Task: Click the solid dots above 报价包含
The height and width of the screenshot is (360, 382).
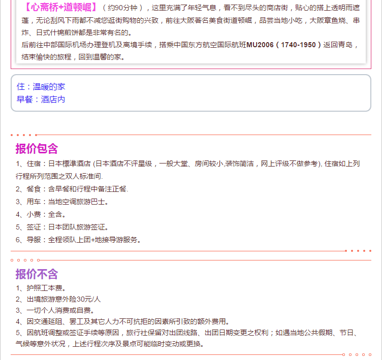Action: pyautogui.click(x=23, y=135)
